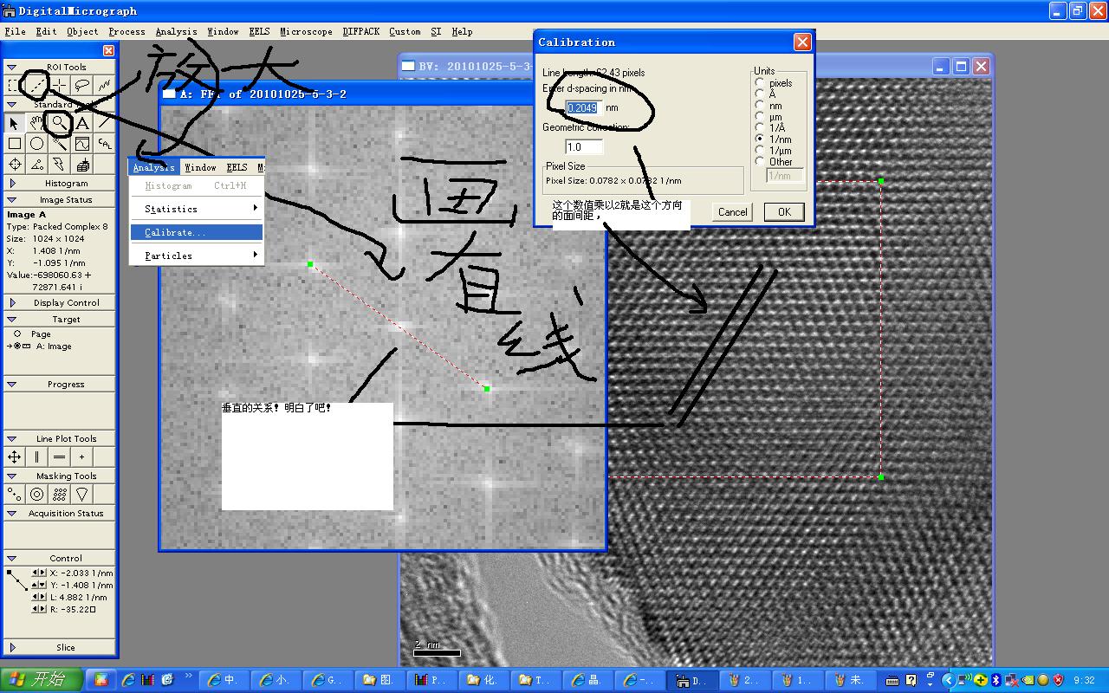This screenshot has width=1109, height=693.
Task: Choose the Page target radio option
Action: [17, 334]
